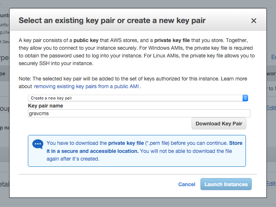276x207 pixels.
Task: Click the bold 'public key' text in description
Action: click(86, 40)
